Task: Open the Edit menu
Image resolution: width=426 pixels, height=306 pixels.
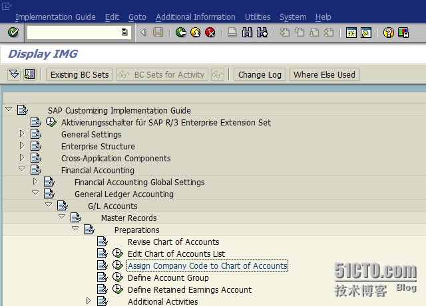Action: (112, 17)
